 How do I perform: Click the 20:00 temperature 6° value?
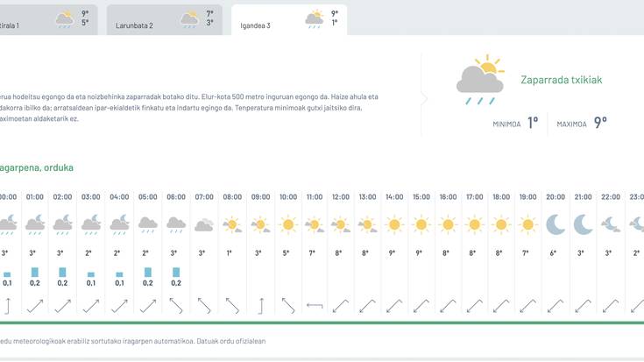553,253
